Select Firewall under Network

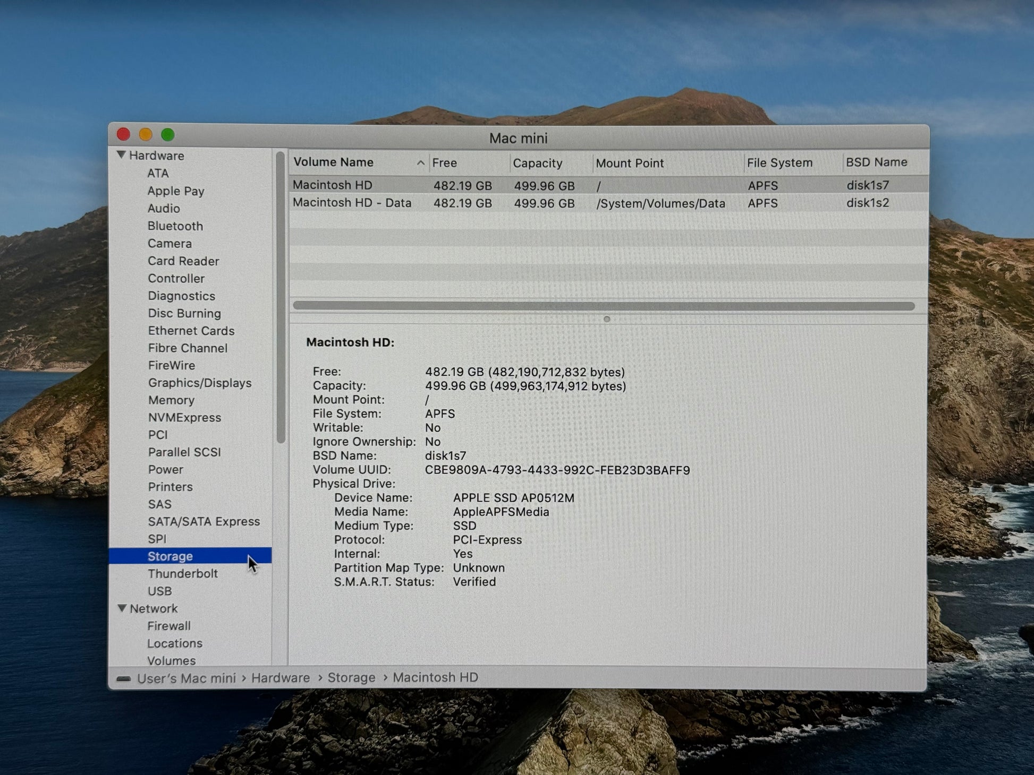(x=168, y=626)
